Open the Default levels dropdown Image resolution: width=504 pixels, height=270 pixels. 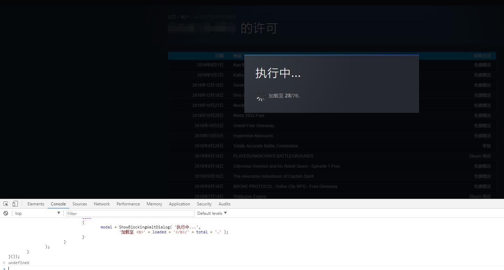[x=212, y=213]
